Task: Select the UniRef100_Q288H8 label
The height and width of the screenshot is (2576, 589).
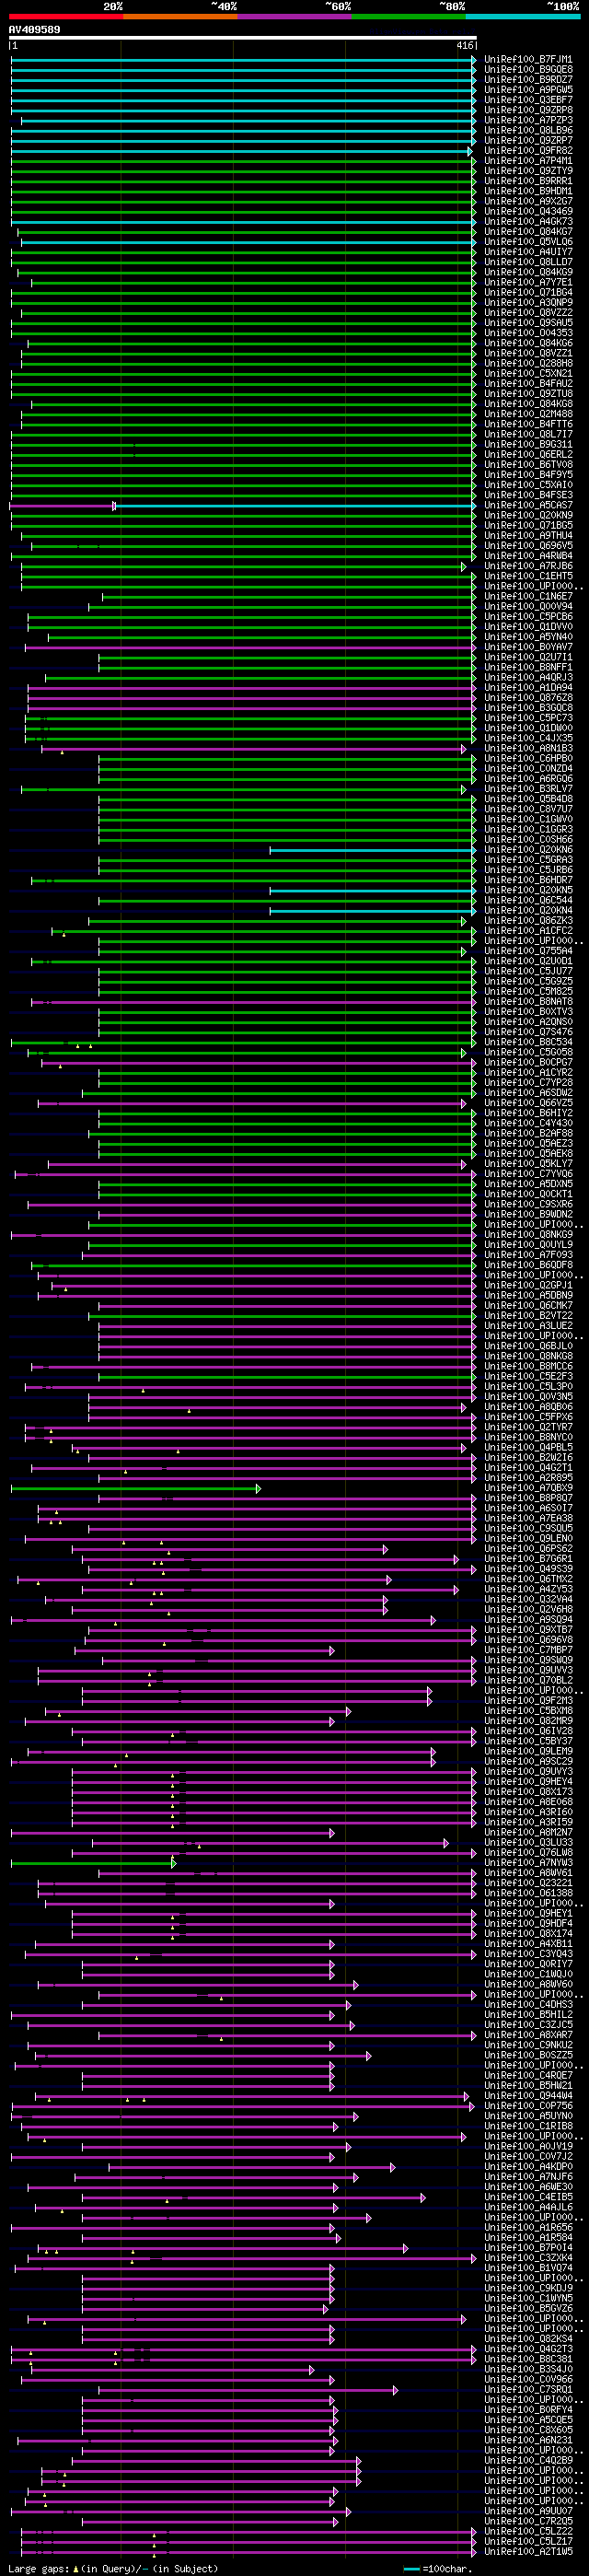Action: point(529,364)
